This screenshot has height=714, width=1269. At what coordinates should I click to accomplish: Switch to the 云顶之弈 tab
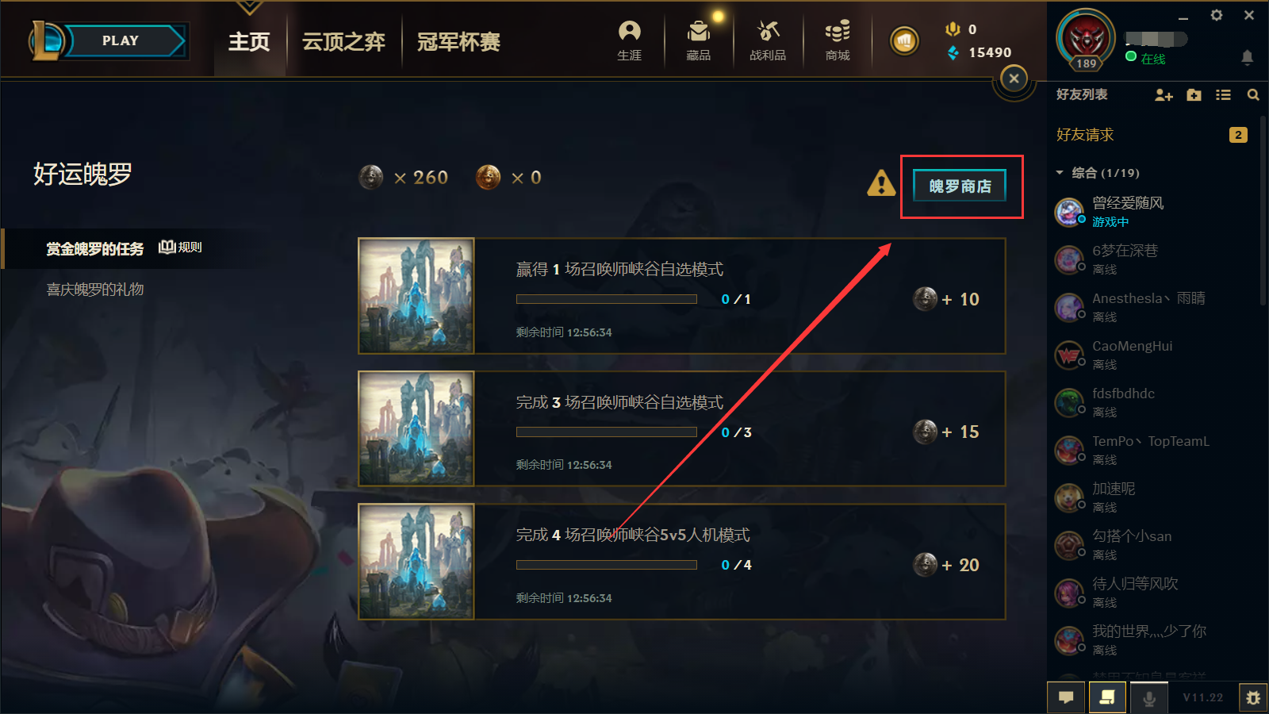pos(343,41)
